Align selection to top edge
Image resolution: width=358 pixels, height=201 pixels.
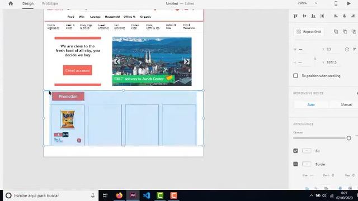295,16
